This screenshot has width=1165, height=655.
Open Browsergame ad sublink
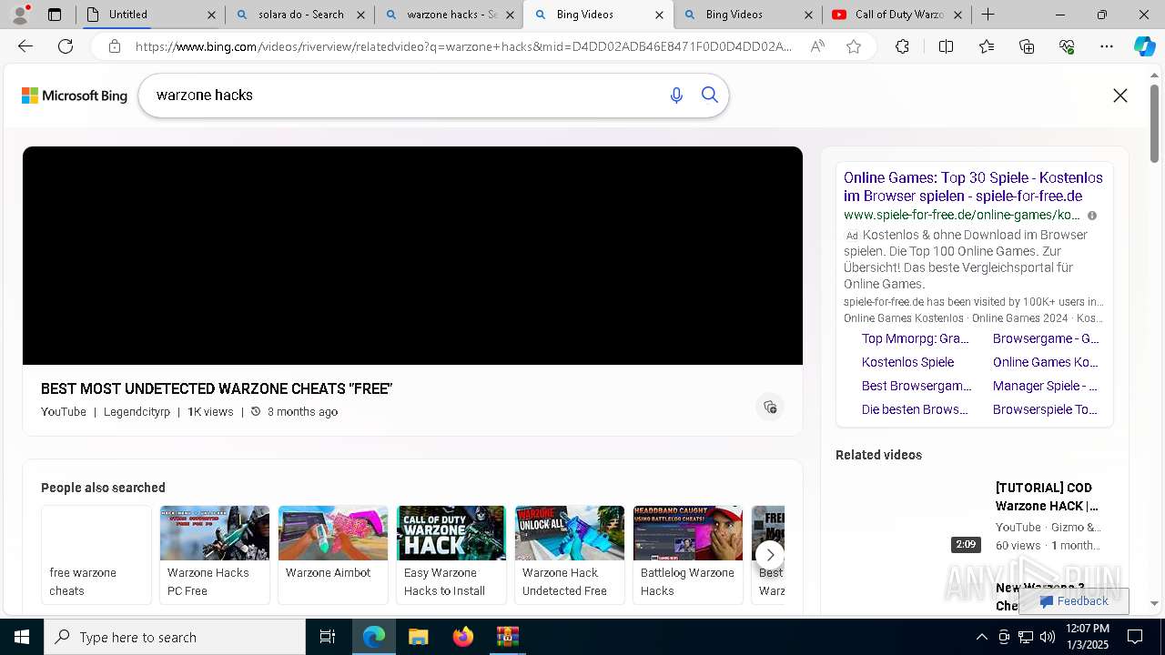pyautogui.click(x=1046, y=338)
